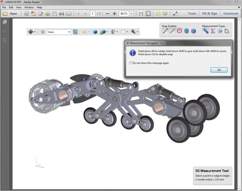Go to previous page arrow

point(78,14)
